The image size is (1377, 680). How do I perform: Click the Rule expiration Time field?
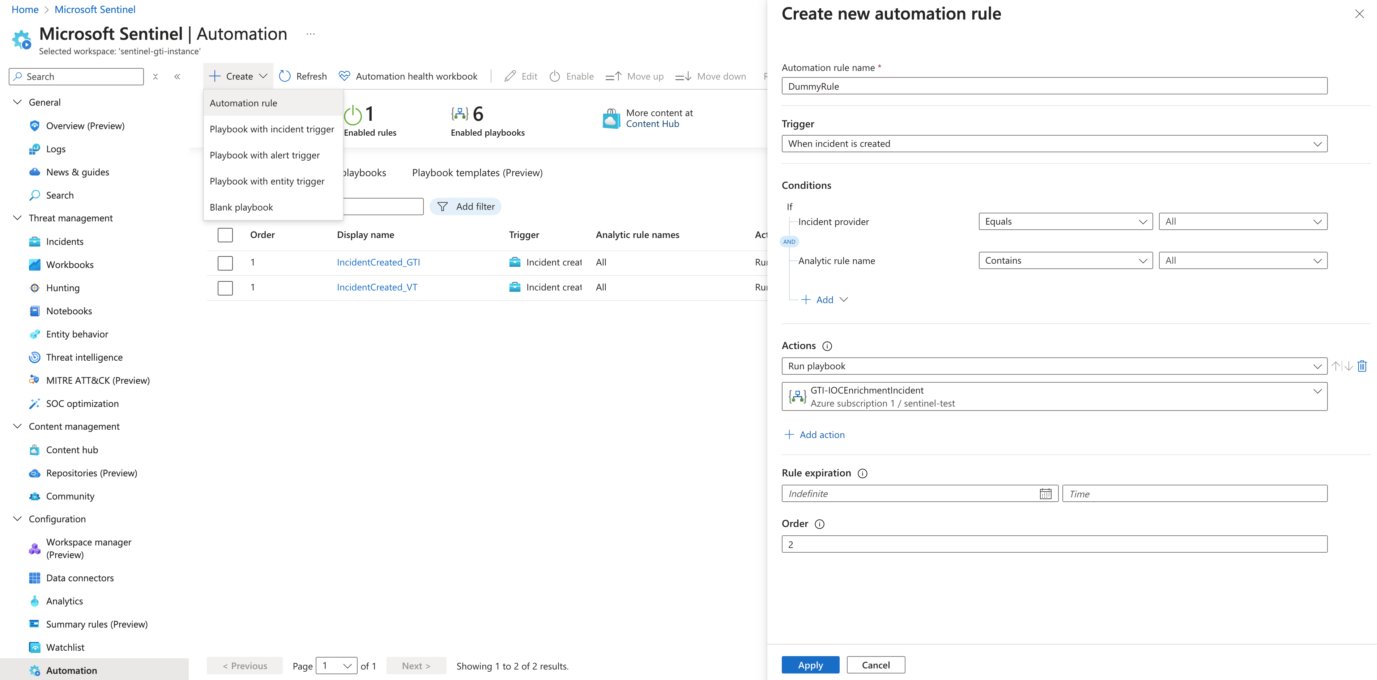(x=1195, y=494)
